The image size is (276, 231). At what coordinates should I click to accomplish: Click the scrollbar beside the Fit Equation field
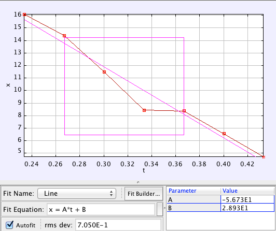tap(160, 209)
